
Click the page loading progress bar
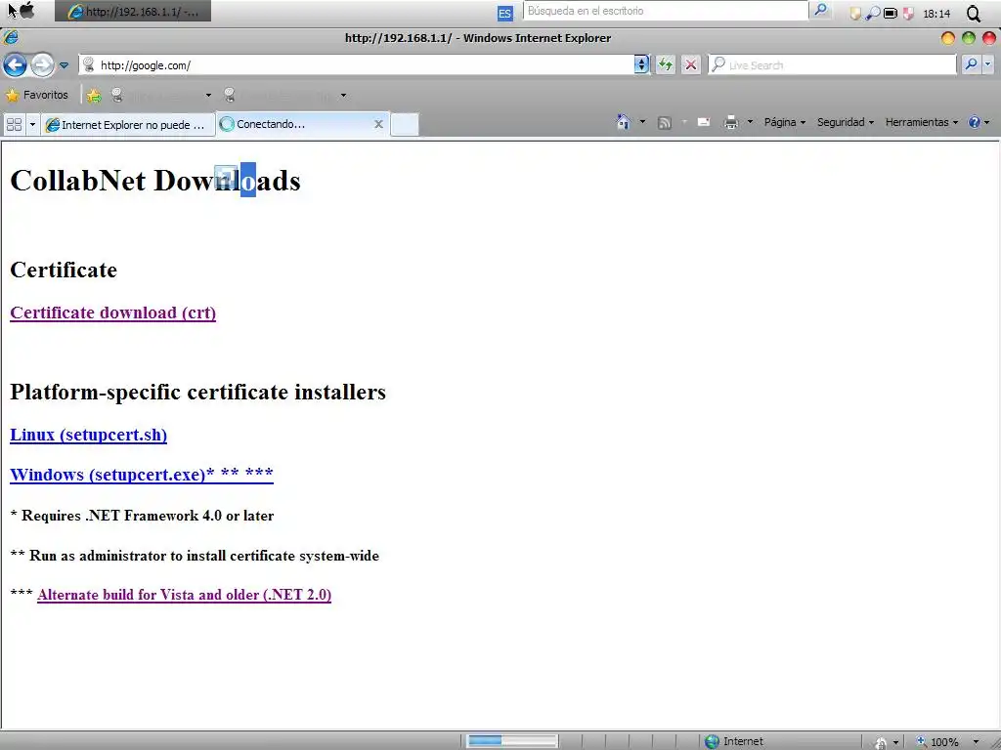512,740
